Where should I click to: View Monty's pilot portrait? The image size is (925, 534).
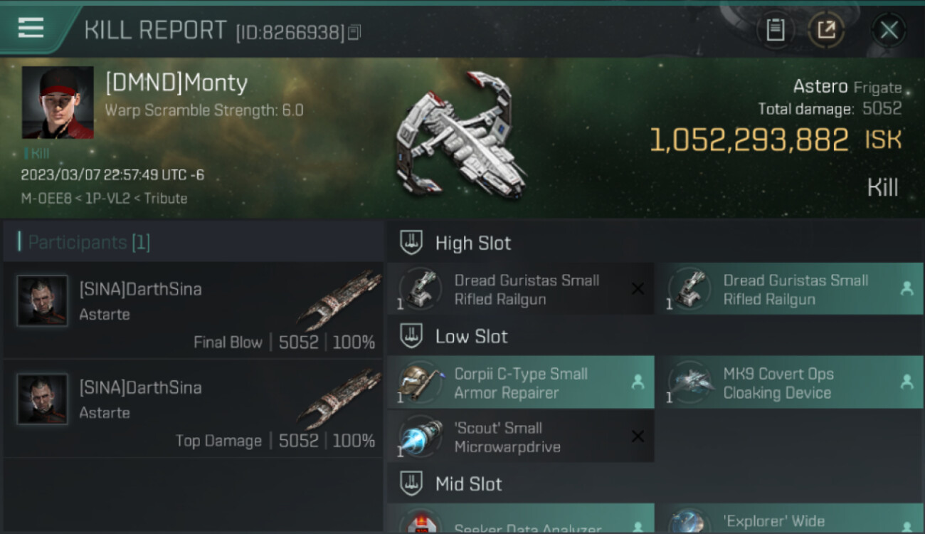point(58,103)
